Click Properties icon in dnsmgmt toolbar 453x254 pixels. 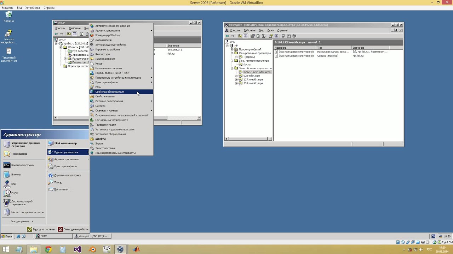(253, 36)
